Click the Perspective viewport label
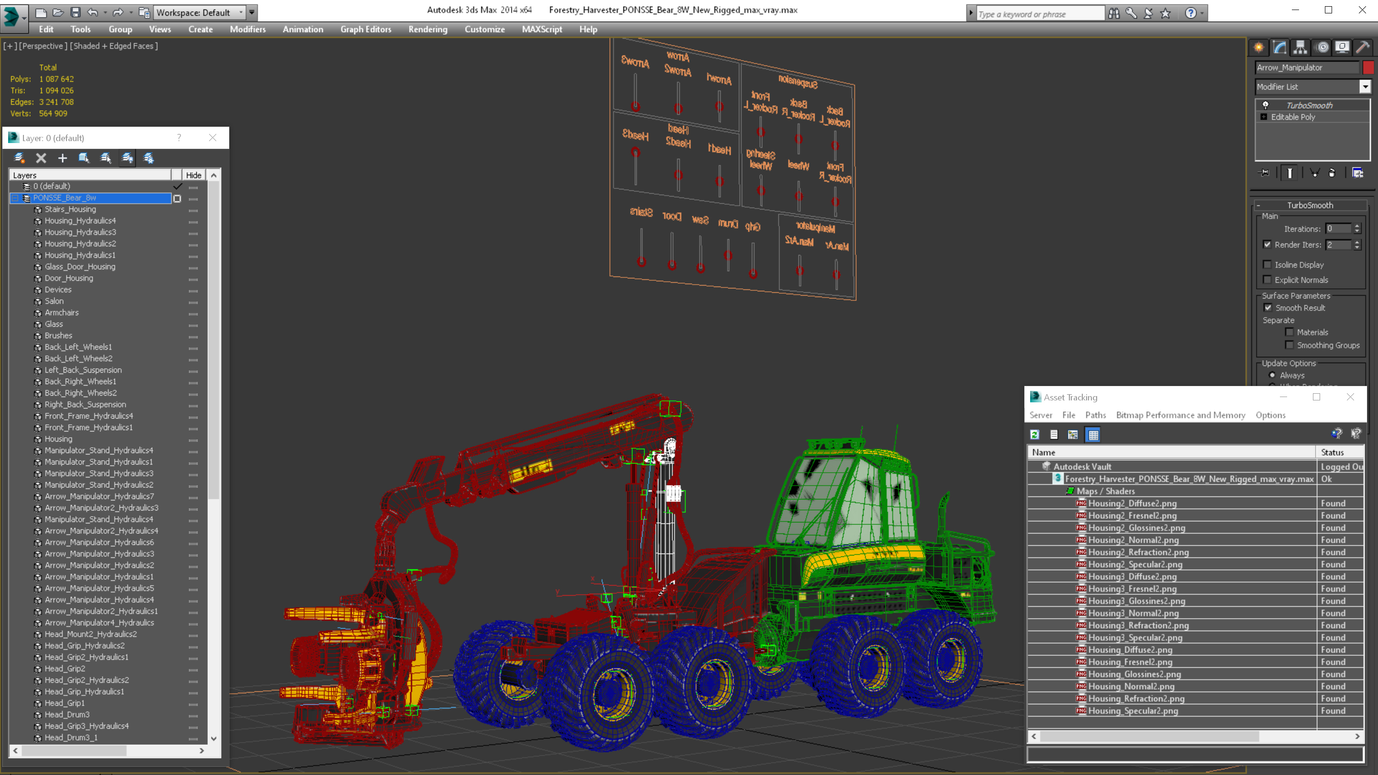1378x775 pixels. tap(43, 46)
